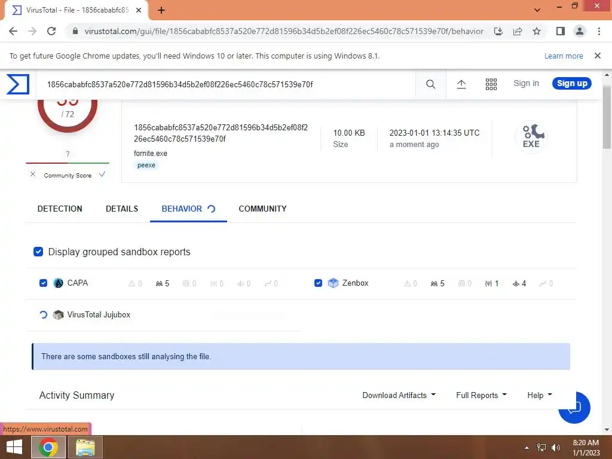
Task: Click the upload file icon
Action: click(461, 84)
